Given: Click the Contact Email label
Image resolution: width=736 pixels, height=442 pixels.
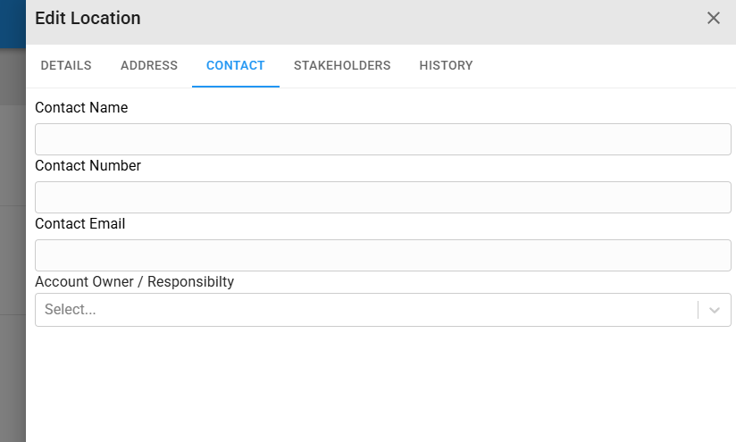Looking at the screenshot, I should pyautogui.click(x=80, y=224).
